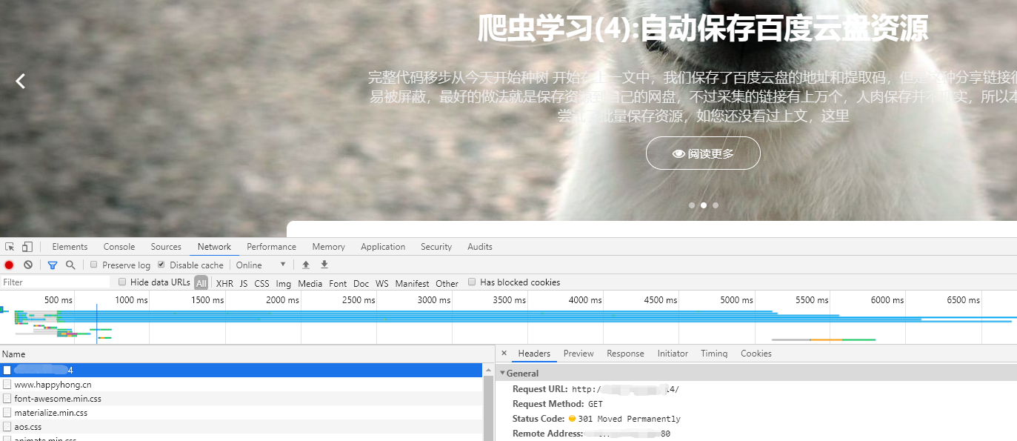Click the red record network log button
This screenshot has width=1017, height=441.
tap(8, 265)
